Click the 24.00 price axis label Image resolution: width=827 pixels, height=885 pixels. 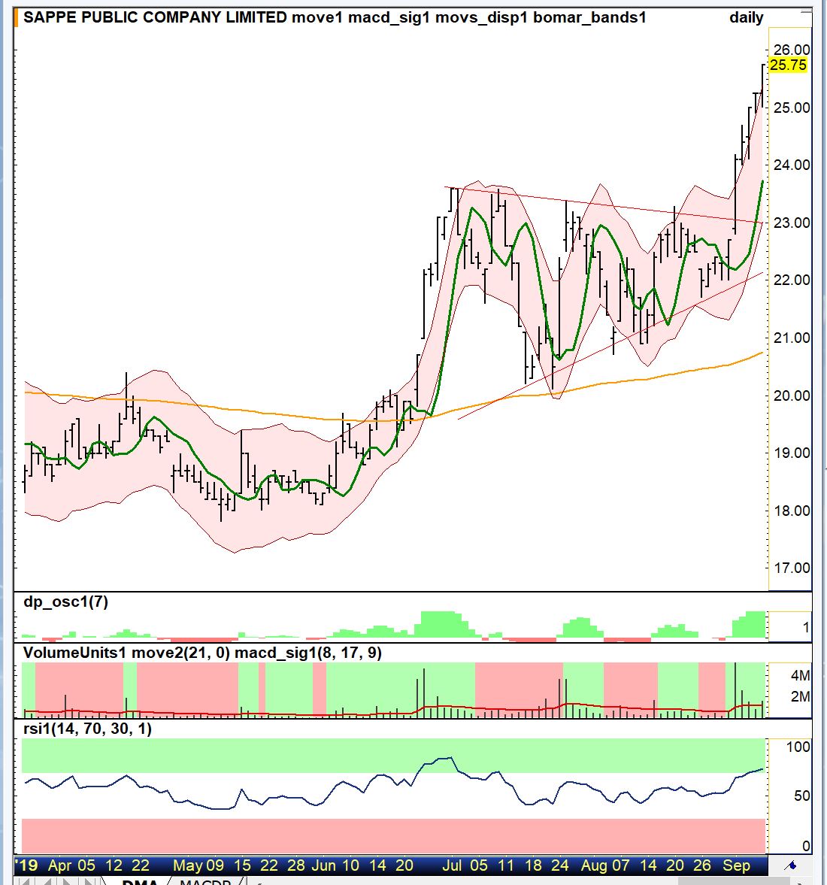coord(792,165)
